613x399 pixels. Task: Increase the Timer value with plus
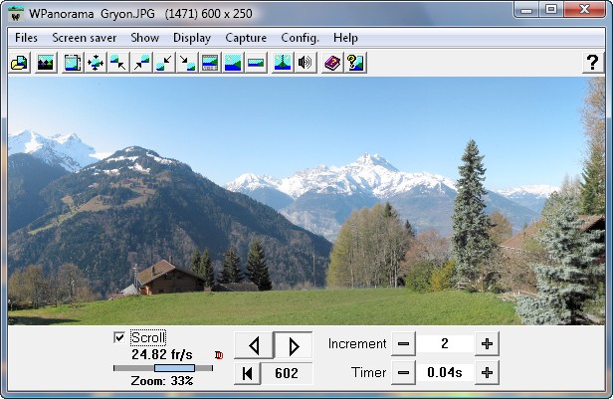click(x=487, y=372)
